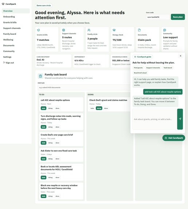Click the Dad, 82 care recipient card
Image resolution: width=188 pixels, height=209 pixels.
click(x=53, y=61)
